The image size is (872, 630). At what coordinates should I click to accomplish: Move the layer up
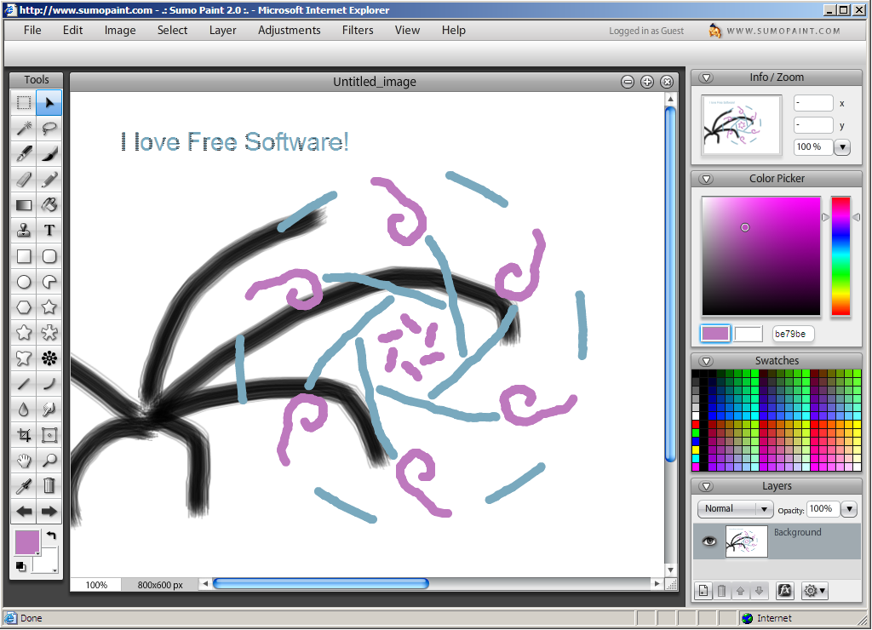(x=740, y=591)
